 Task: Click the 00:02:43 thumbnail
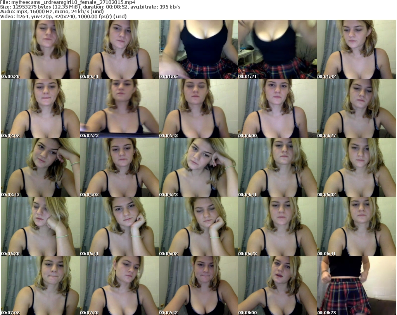(x=198, y=108)
